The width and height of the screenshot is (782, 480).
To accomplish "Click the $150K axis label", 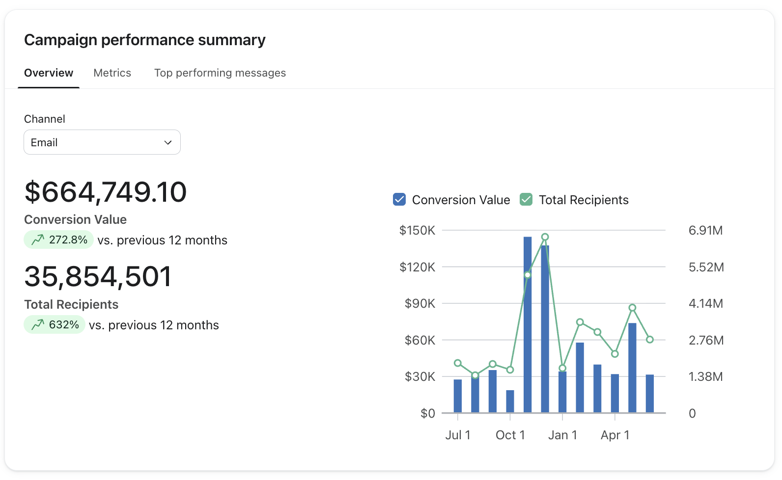I will point(417,230).
